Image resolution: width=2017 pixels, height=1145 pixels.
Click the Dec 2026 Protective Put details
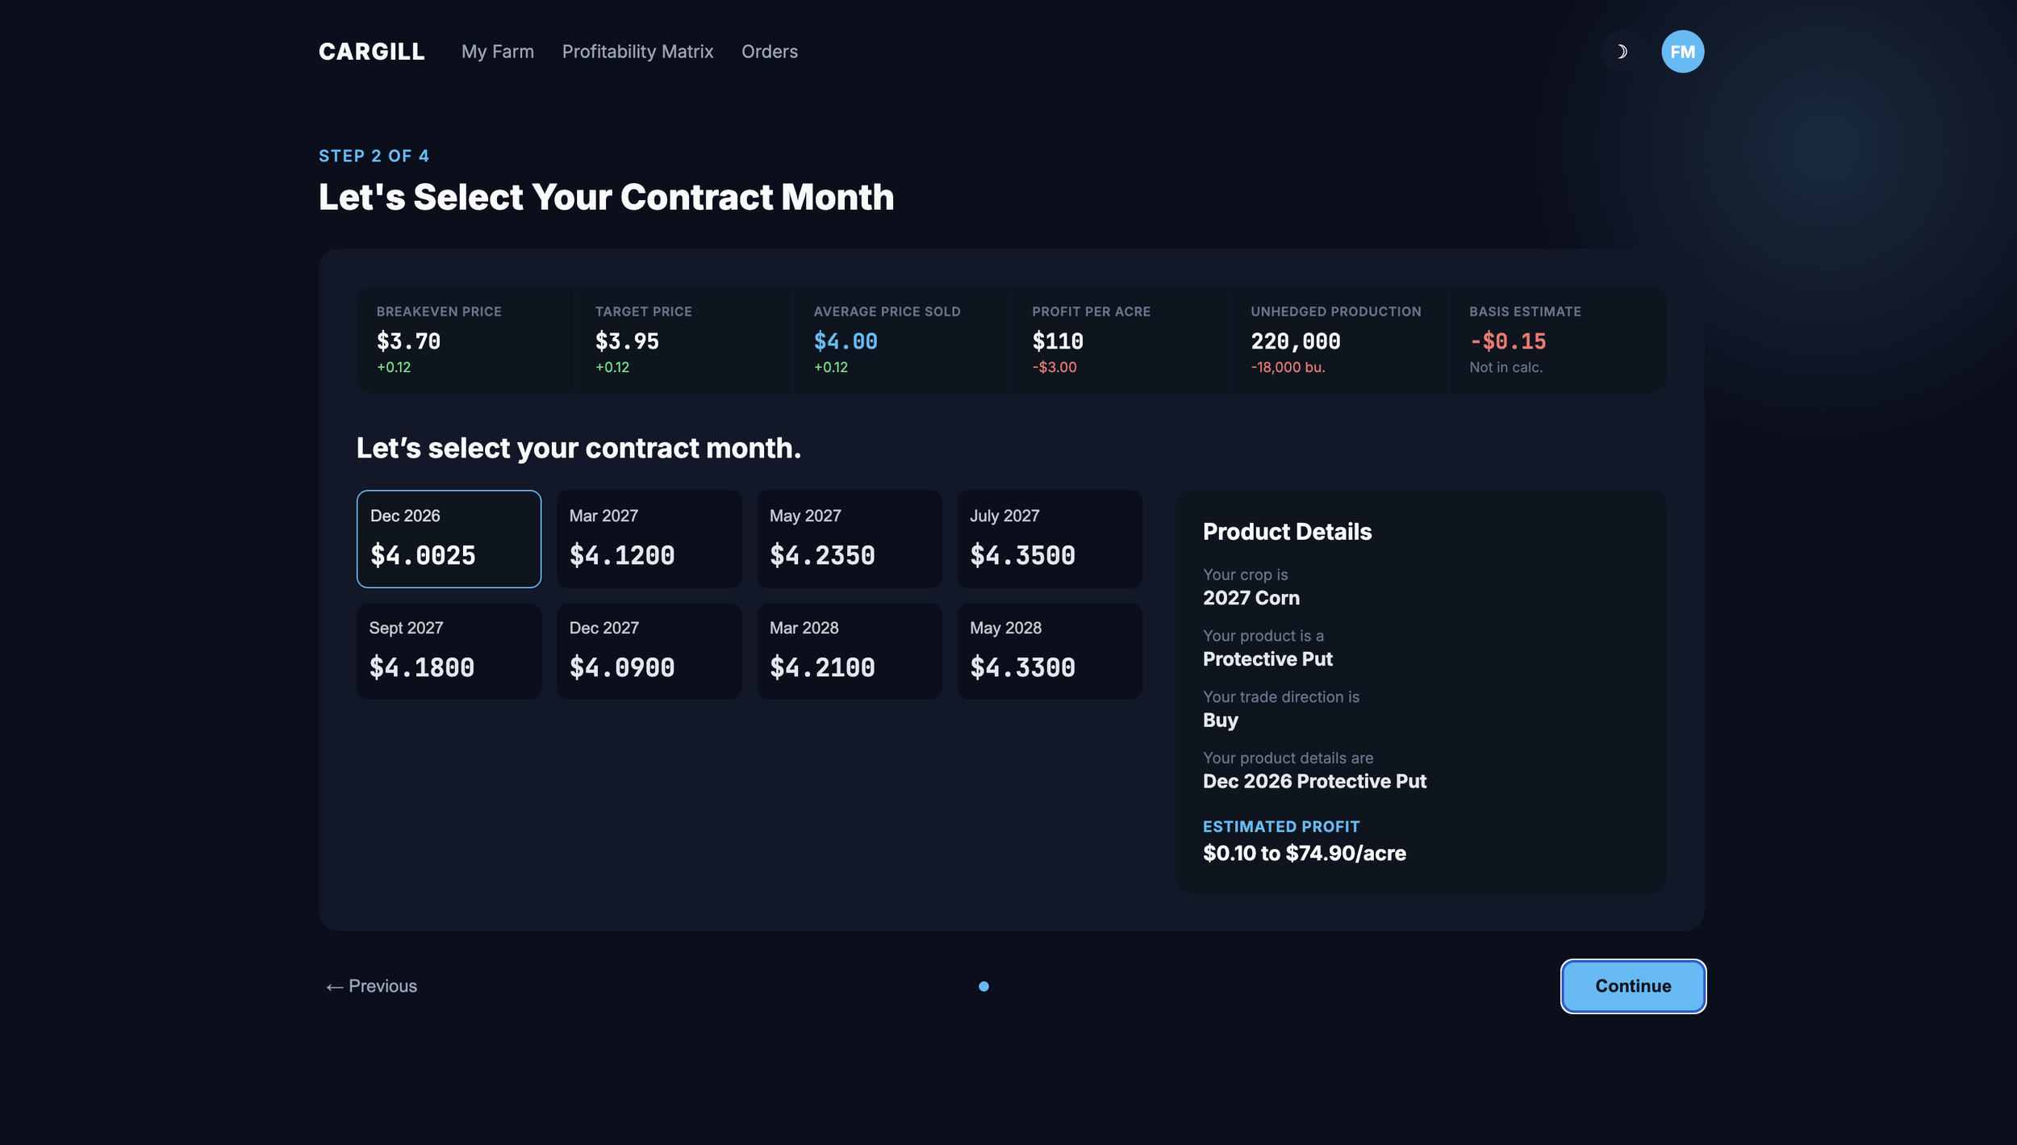[x=1314, y=781]
